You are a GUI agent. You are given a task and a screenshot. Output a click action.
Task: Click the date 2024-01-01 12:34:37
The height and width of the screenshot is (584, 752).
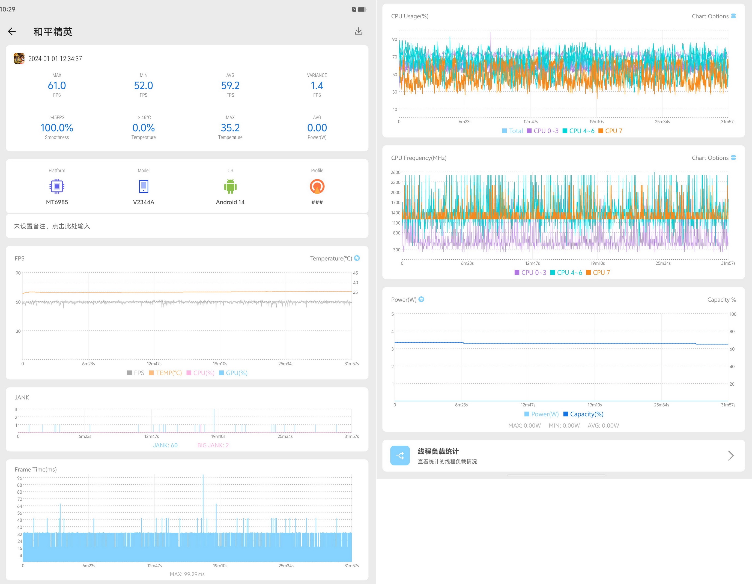click(55, 59)
